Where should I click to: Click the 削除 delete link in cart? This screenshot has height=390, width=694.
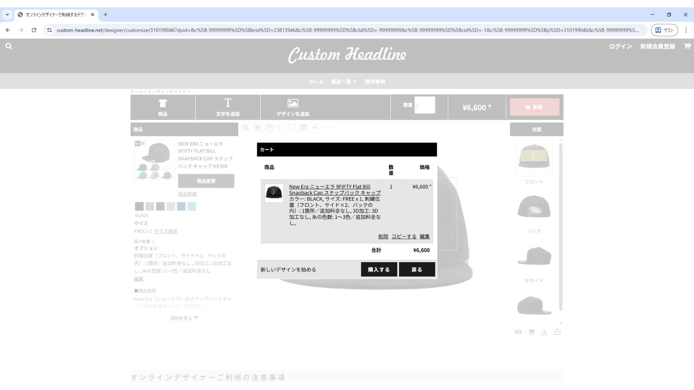pyautogui.click(x=383, y=237)
